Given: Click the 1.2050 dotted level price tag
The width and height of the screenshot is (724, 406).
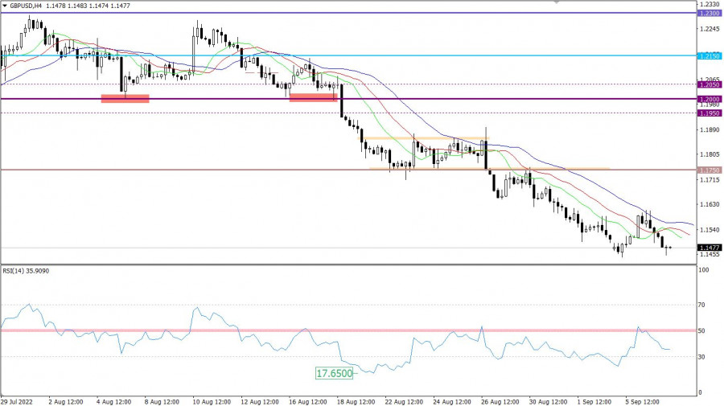Looking at the screenshot, I should (x=709, y=84).
